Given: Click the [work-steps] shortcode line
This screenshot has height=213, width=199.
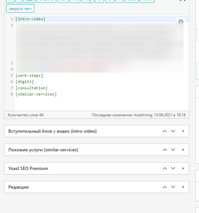Looking at the screenshot, I should click(x=29, y=75).
